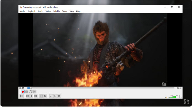
Task: Click the red Record button
Action: point(23,92)
